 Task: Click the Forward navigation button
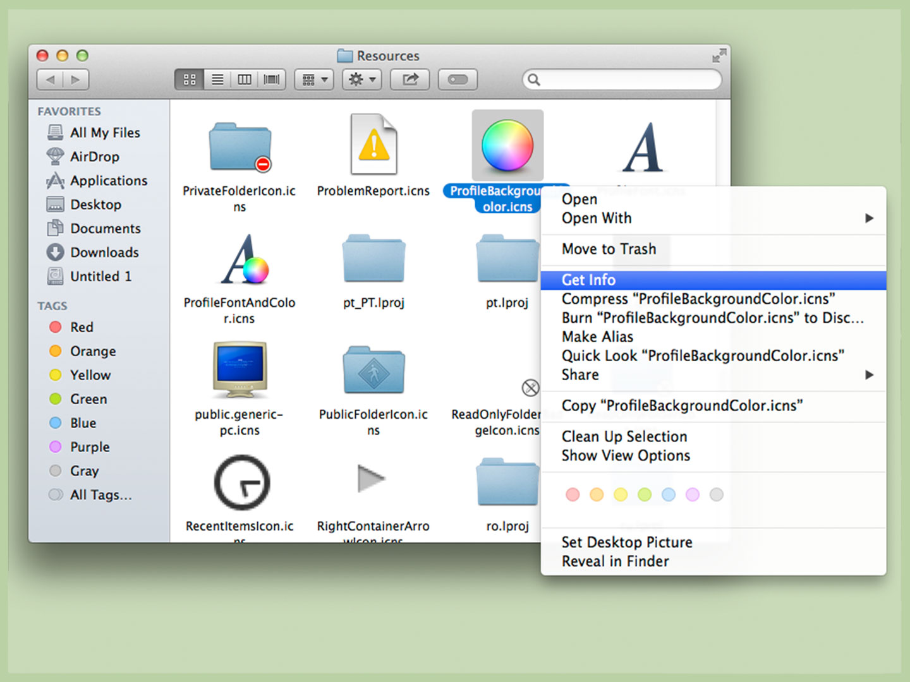(76, 79)
